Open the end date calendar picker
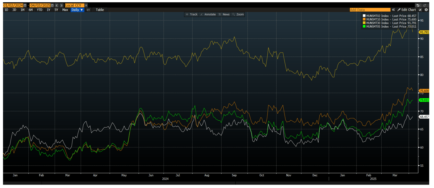 point(52,5)
